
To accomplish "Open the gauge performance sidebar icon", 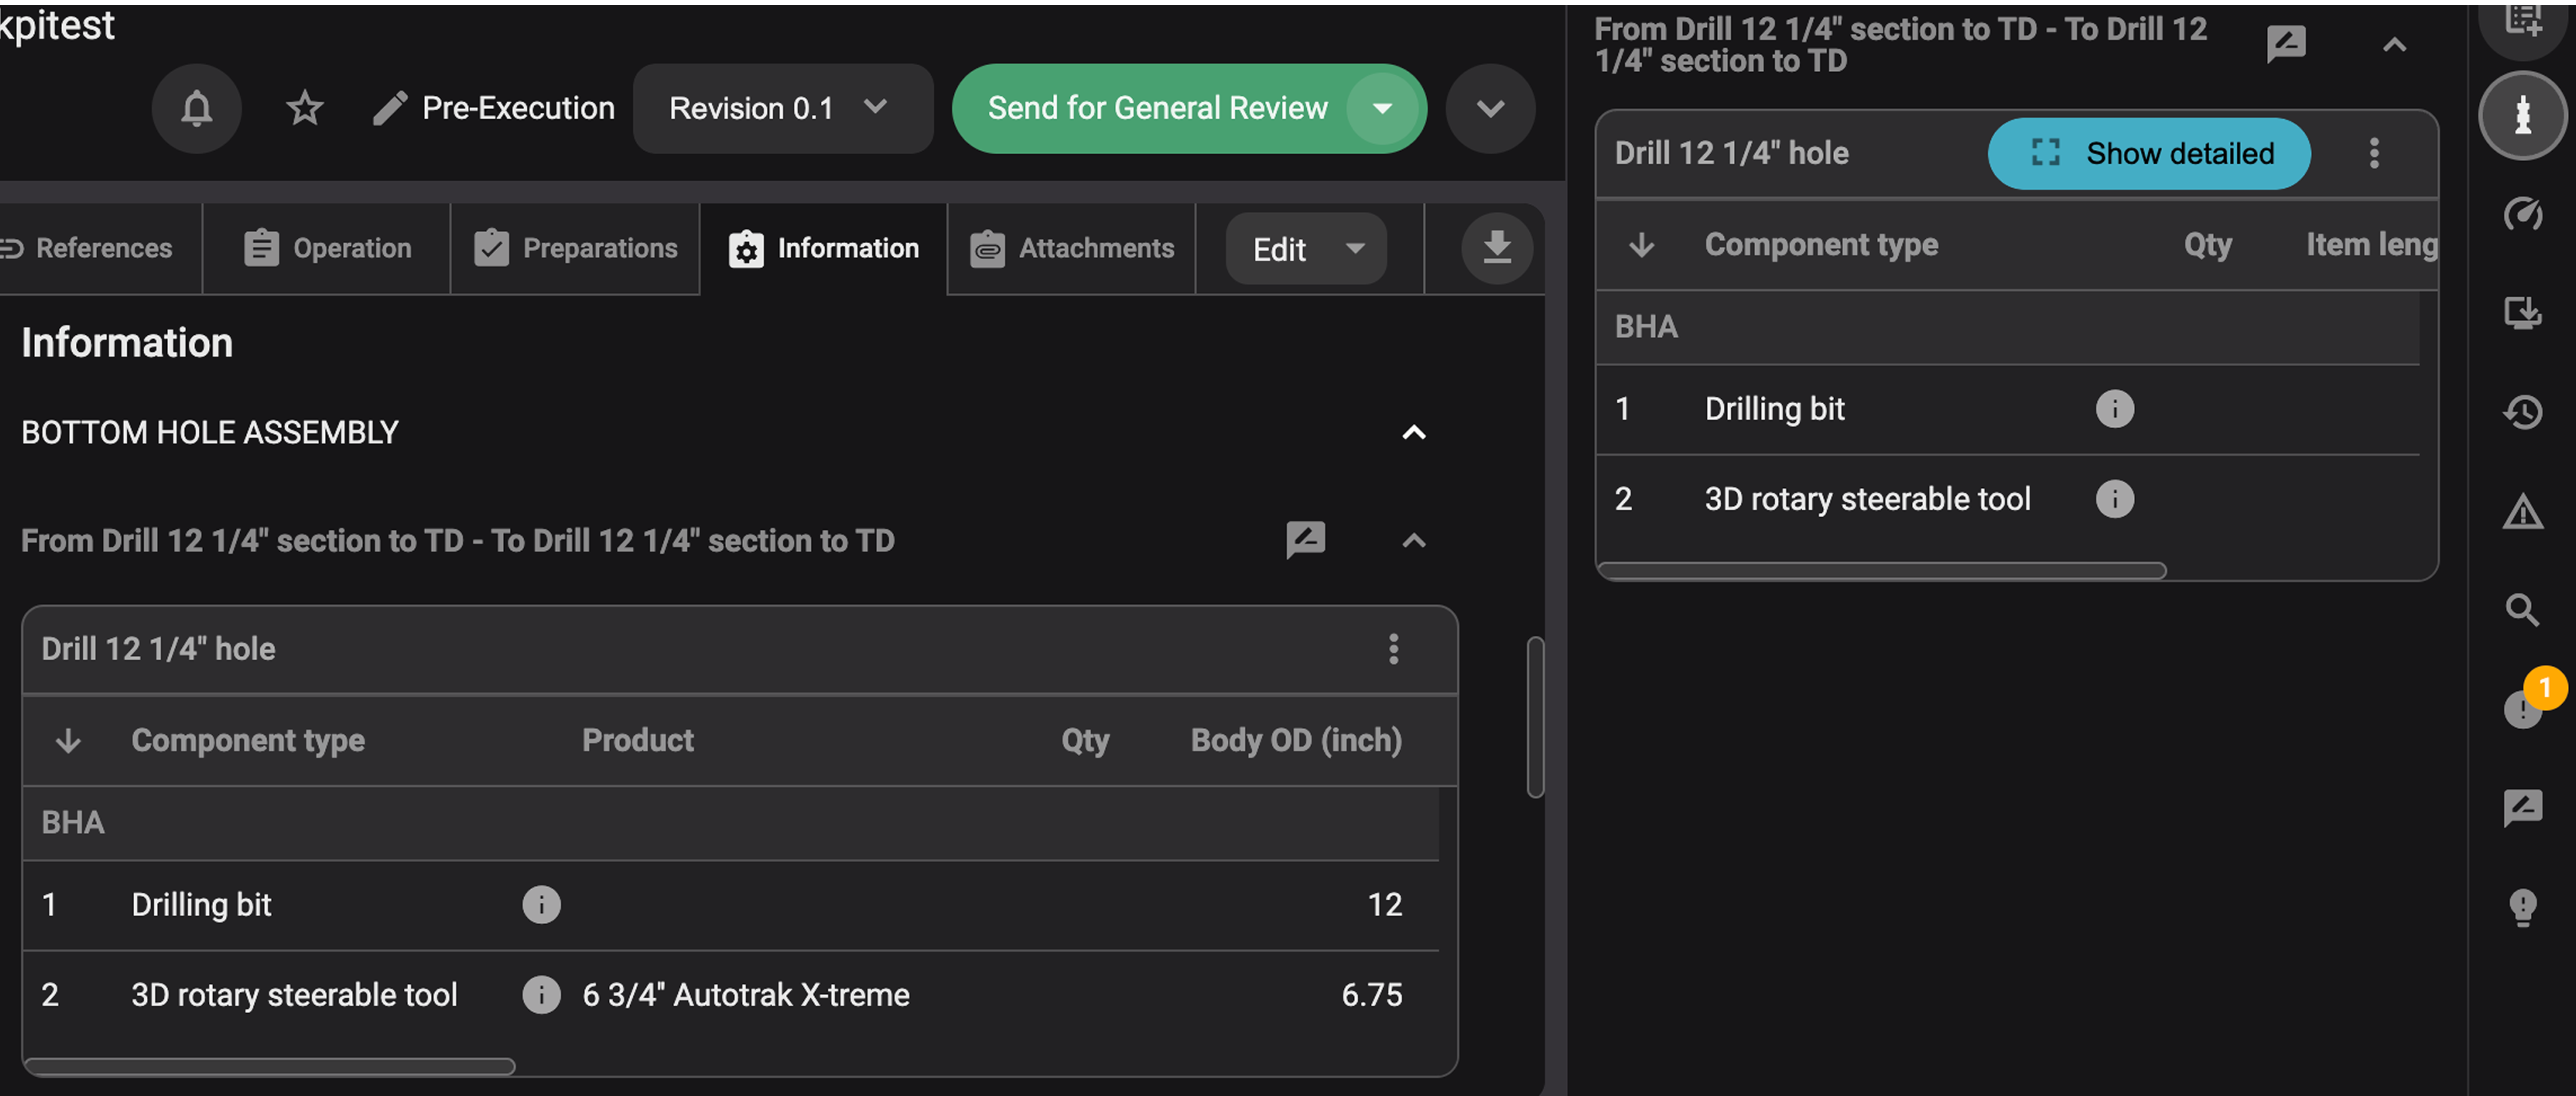I will click(x=2522, y=214).
